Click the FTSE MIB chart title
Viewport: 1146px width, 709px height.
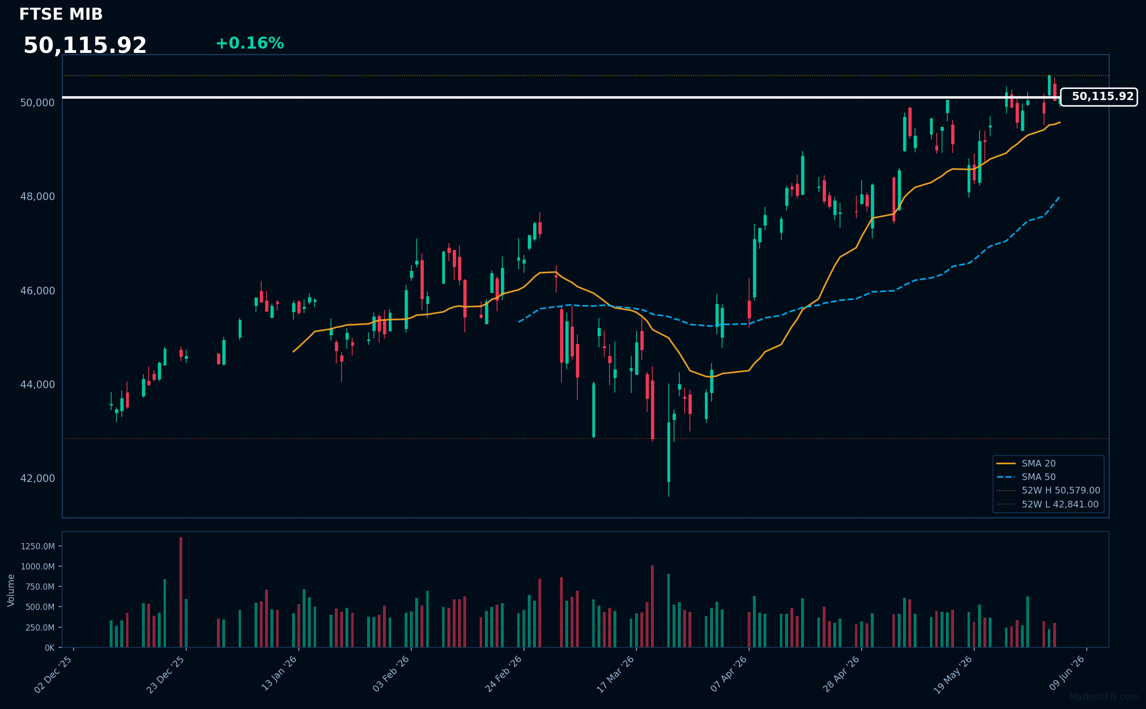click(x=61, y=14)
